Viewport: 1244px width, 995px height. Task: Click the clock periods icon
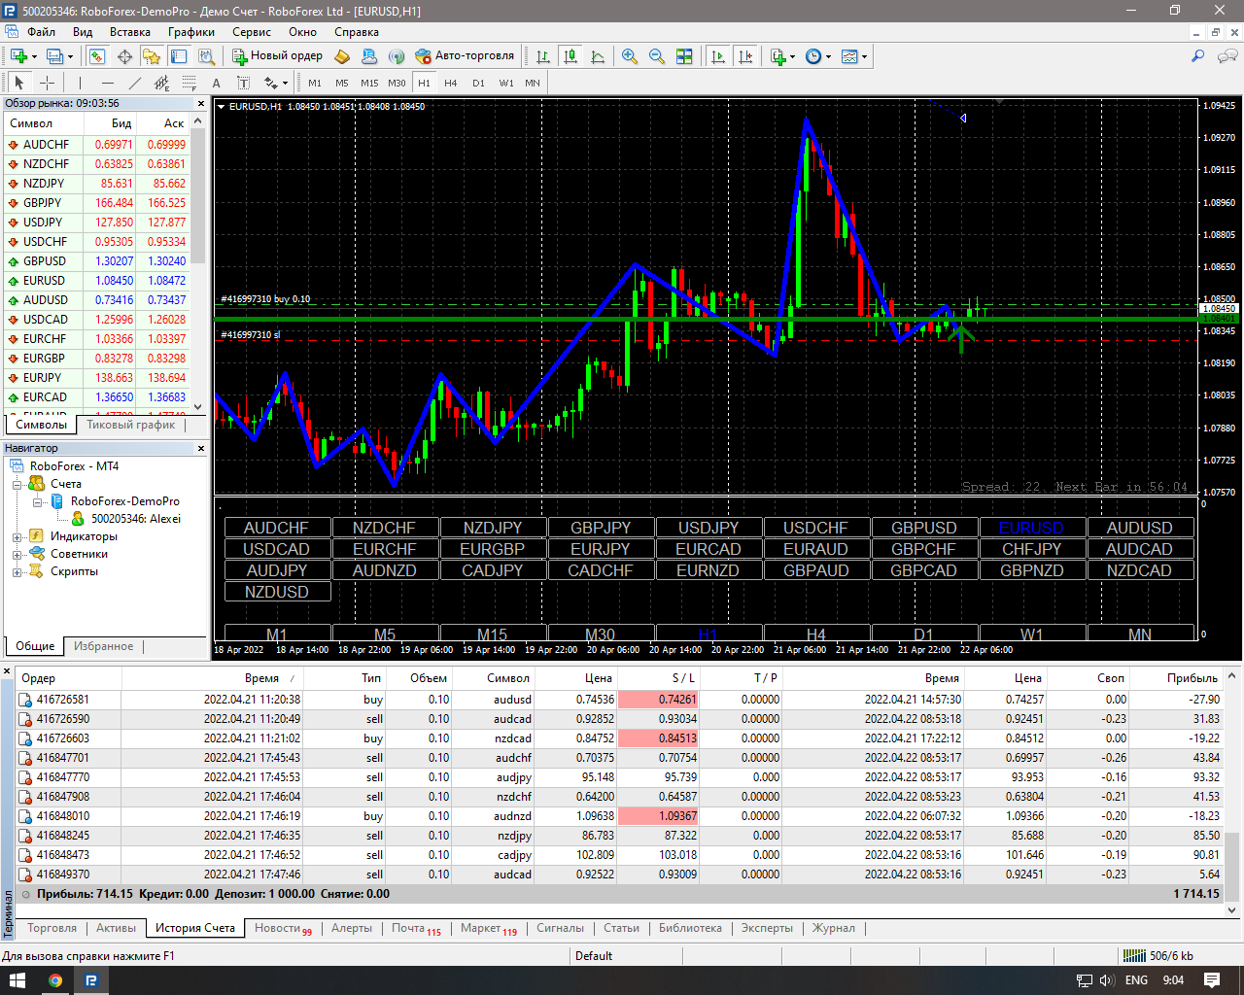click(x=813, y=56)
